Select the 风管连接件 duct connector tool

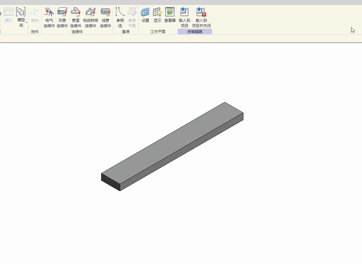[x=62, y=17]
